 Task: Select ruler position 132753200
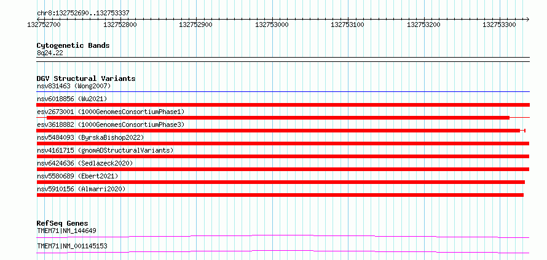pyautogui.click(x=423, y=25)
